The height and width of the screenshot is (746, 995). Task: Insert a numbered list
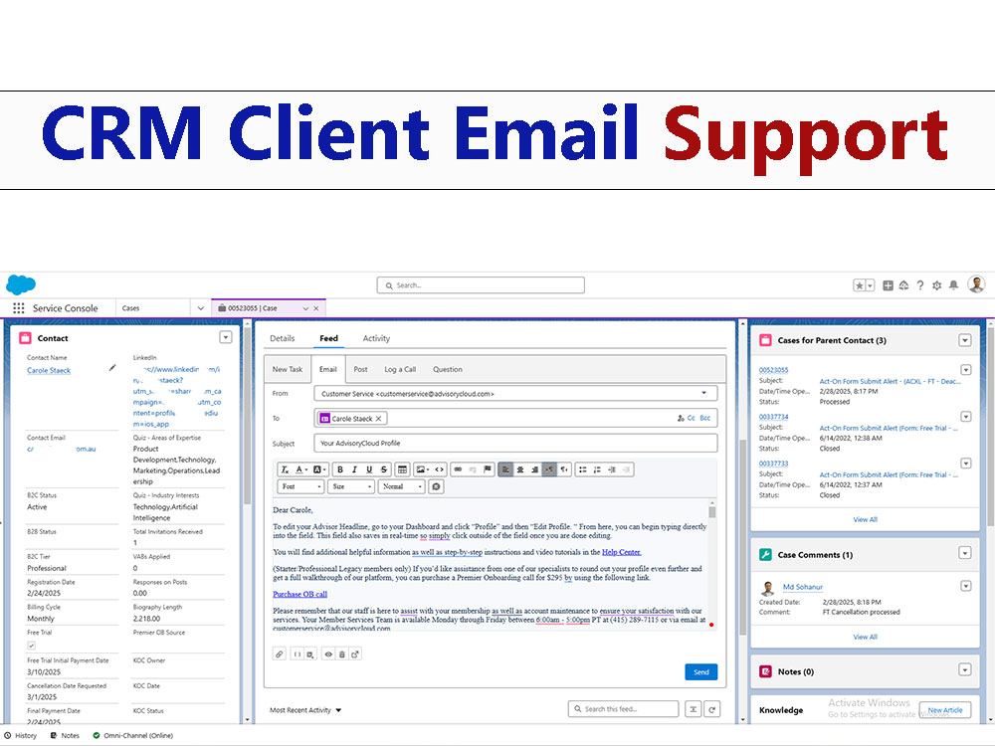597,469
